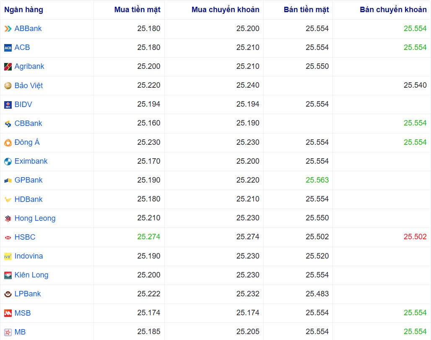431x340 pixels.
Task: Click the Ngân hàng column header
Action: click(x=23, y=10)
